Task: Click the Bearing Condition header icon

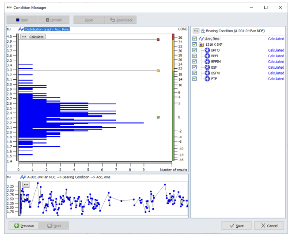Action: pyautogui.click(x=203, y=31)
